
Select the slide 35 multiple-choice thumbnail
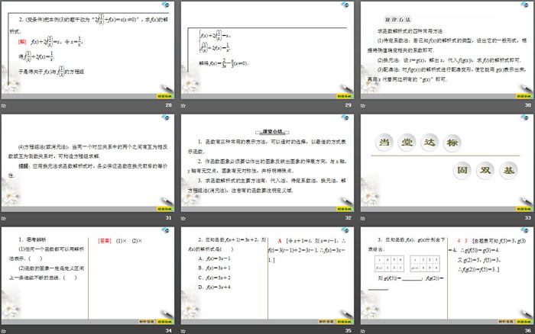pos(267,276)
